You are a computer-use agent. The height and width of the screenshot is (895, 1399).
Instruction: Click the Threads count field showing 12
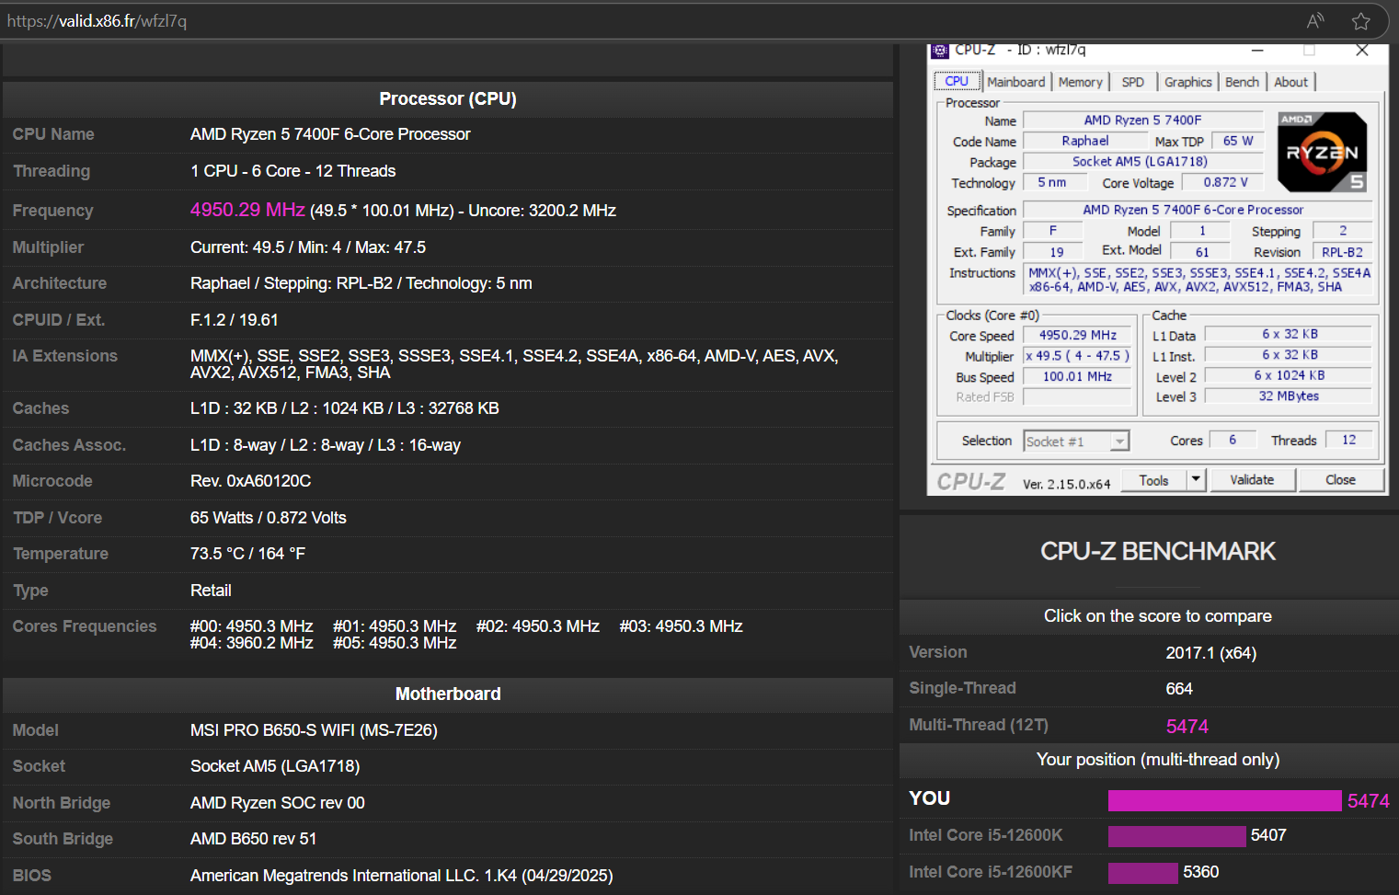click(x=1349, y=440)
